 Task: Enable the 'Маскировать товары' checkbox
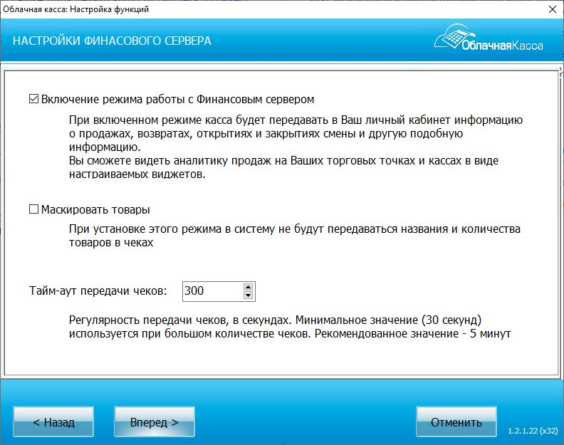tap(33, 210)
